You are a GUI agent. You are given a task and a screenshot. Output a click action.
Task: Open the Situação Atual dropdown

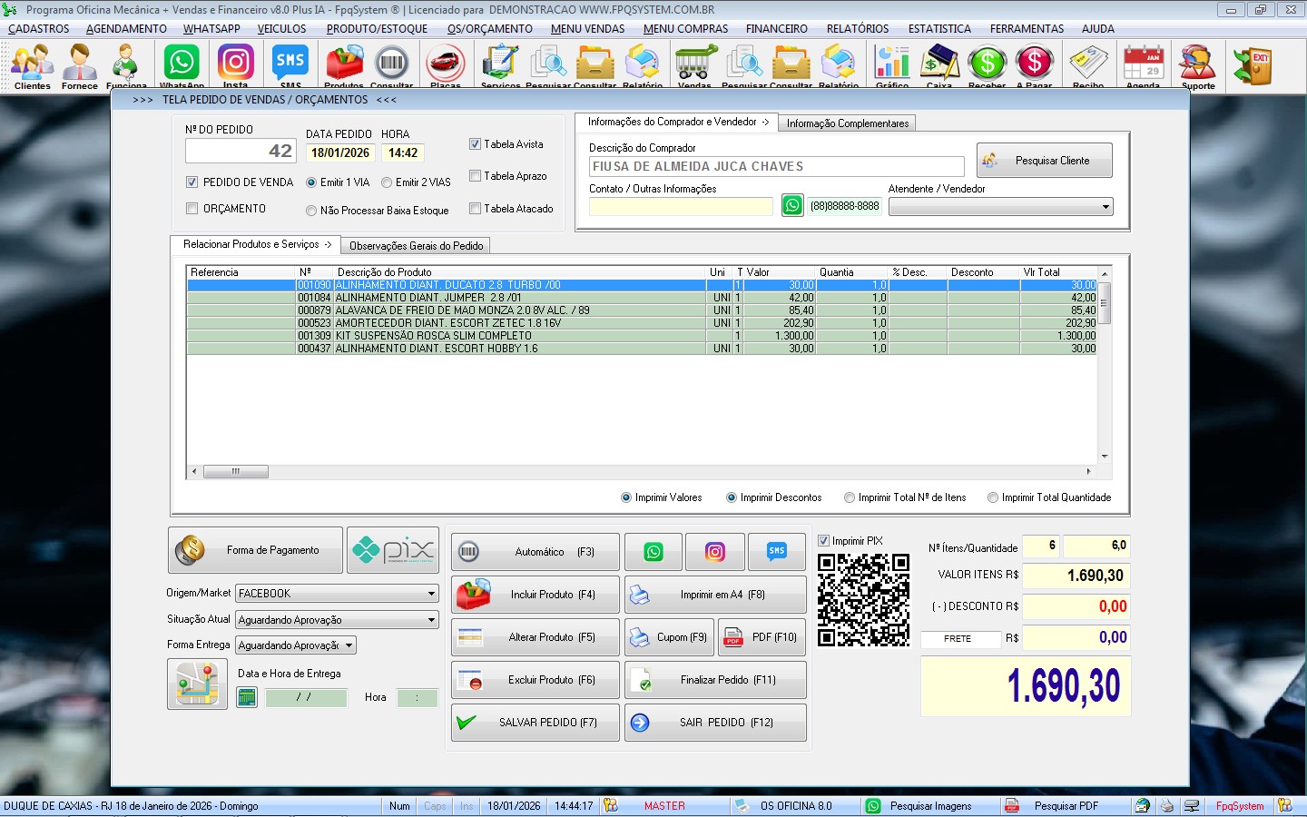coord(431,620)
